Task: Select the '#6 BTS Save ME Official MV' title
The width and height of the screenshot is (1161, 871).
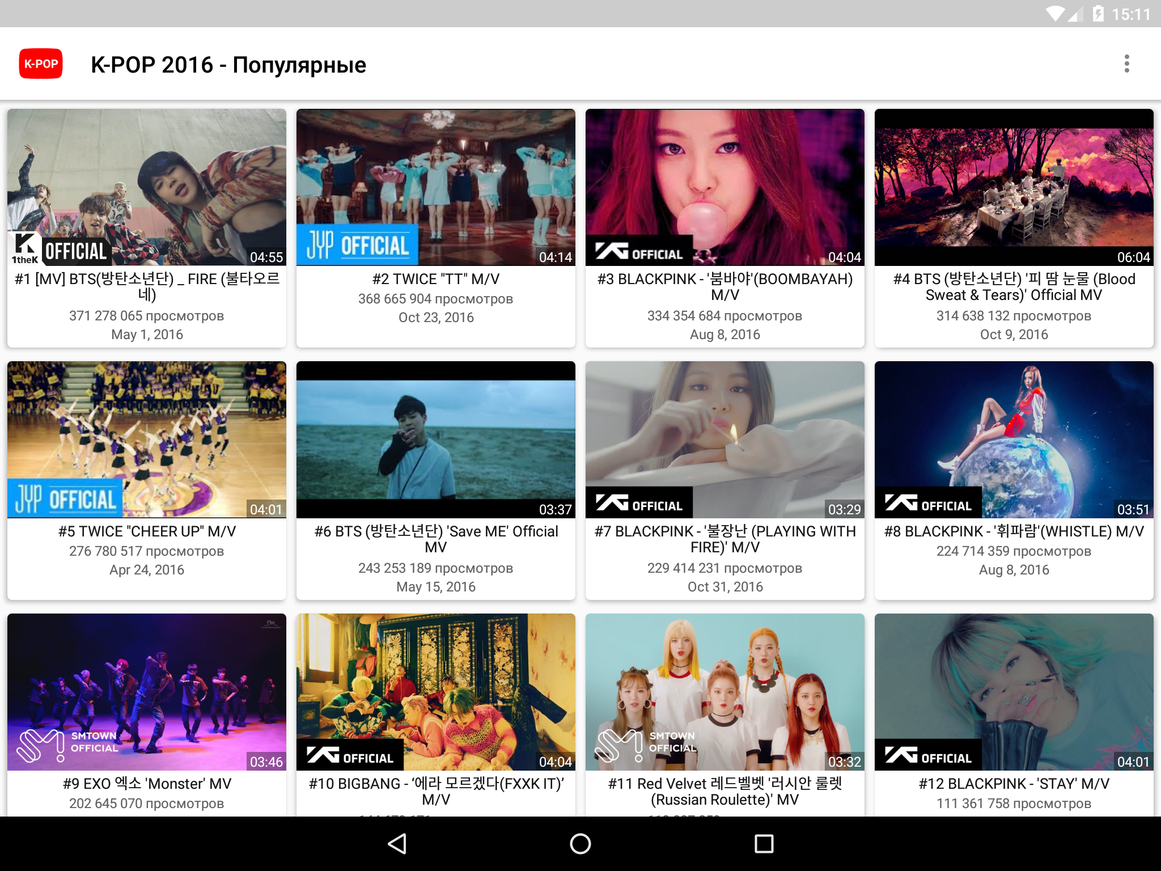Action: [x=436, y=539]
